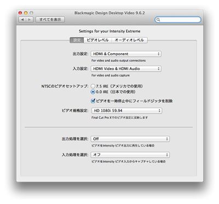Click the NTSCのビデオセットアップ label
219x204 pixels.
pyautogui.click(x=65, y=86)
